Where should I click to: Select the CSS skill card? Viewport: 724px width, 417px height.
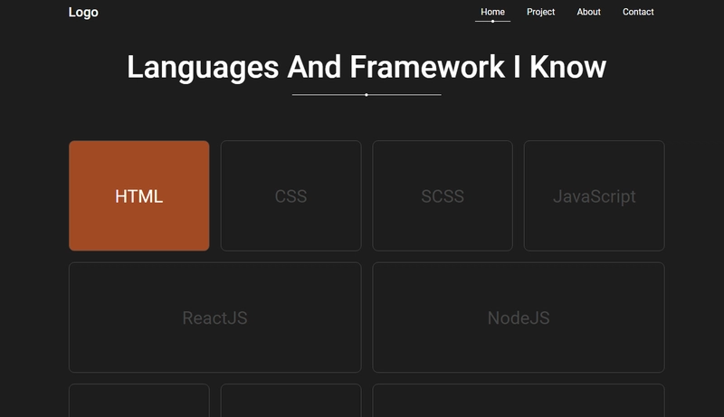click(x=291, y=196)
